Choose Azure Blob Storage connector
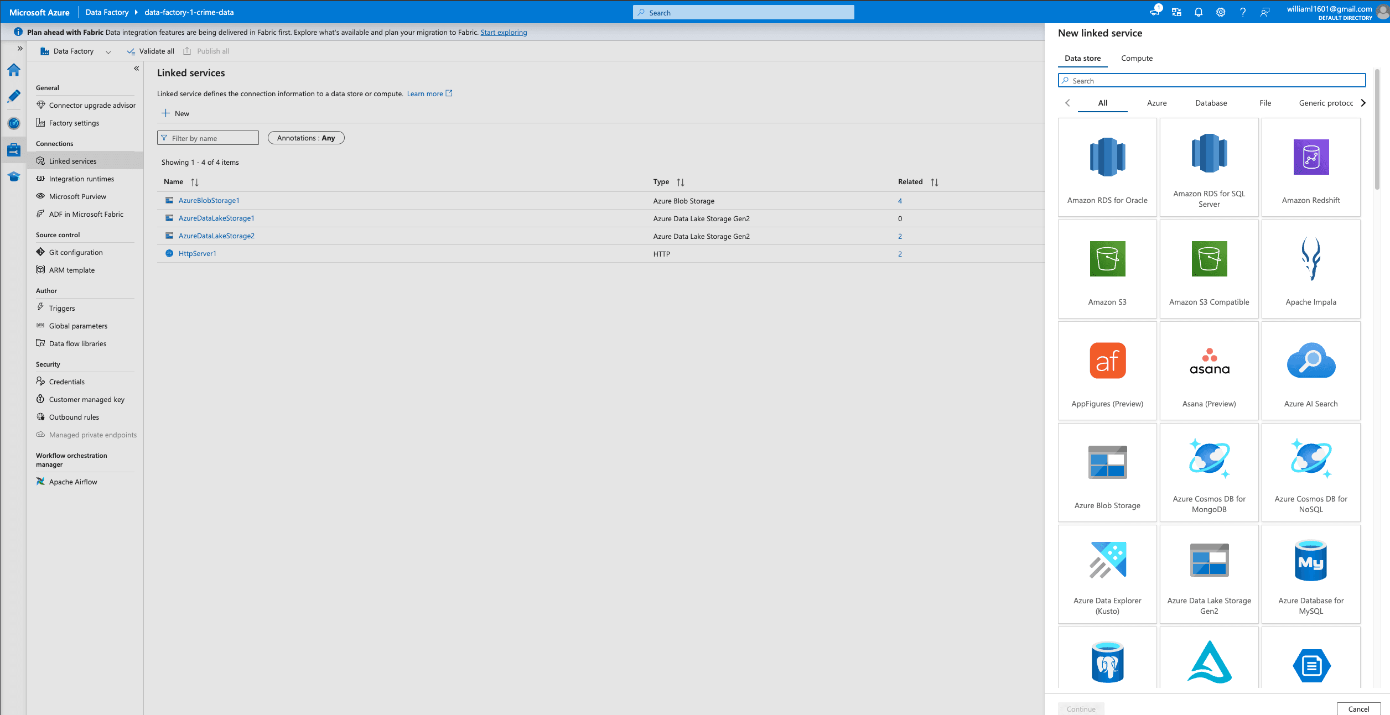The height and width of the screenshot is (715, 1390). coord(1107,472)
